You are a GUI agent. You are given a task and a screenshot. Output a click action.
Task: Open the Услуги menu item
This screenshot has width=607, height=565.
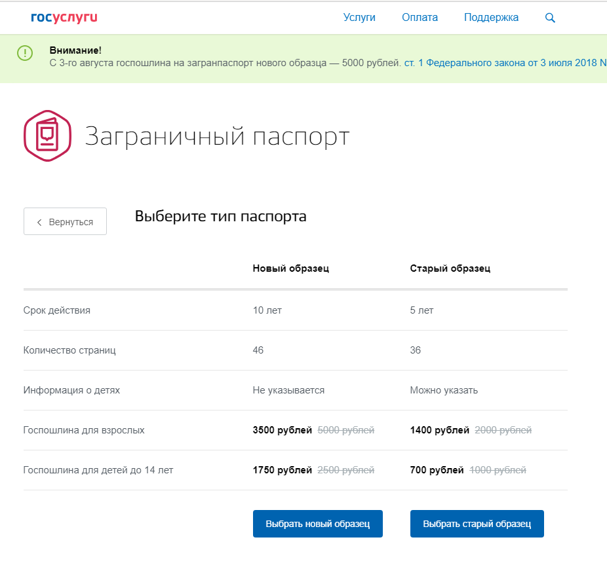tap(359, 18)
